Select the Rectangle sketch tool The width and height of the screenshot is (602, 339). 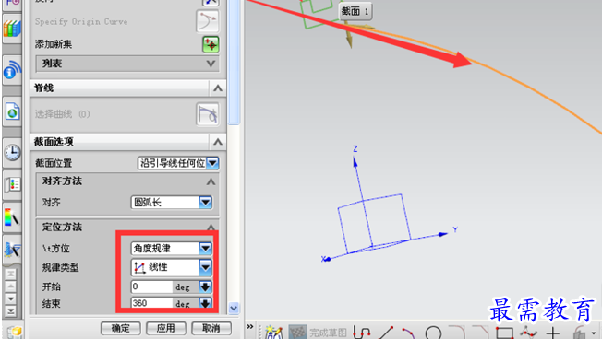pyautogui.click(x=504, y=333)
